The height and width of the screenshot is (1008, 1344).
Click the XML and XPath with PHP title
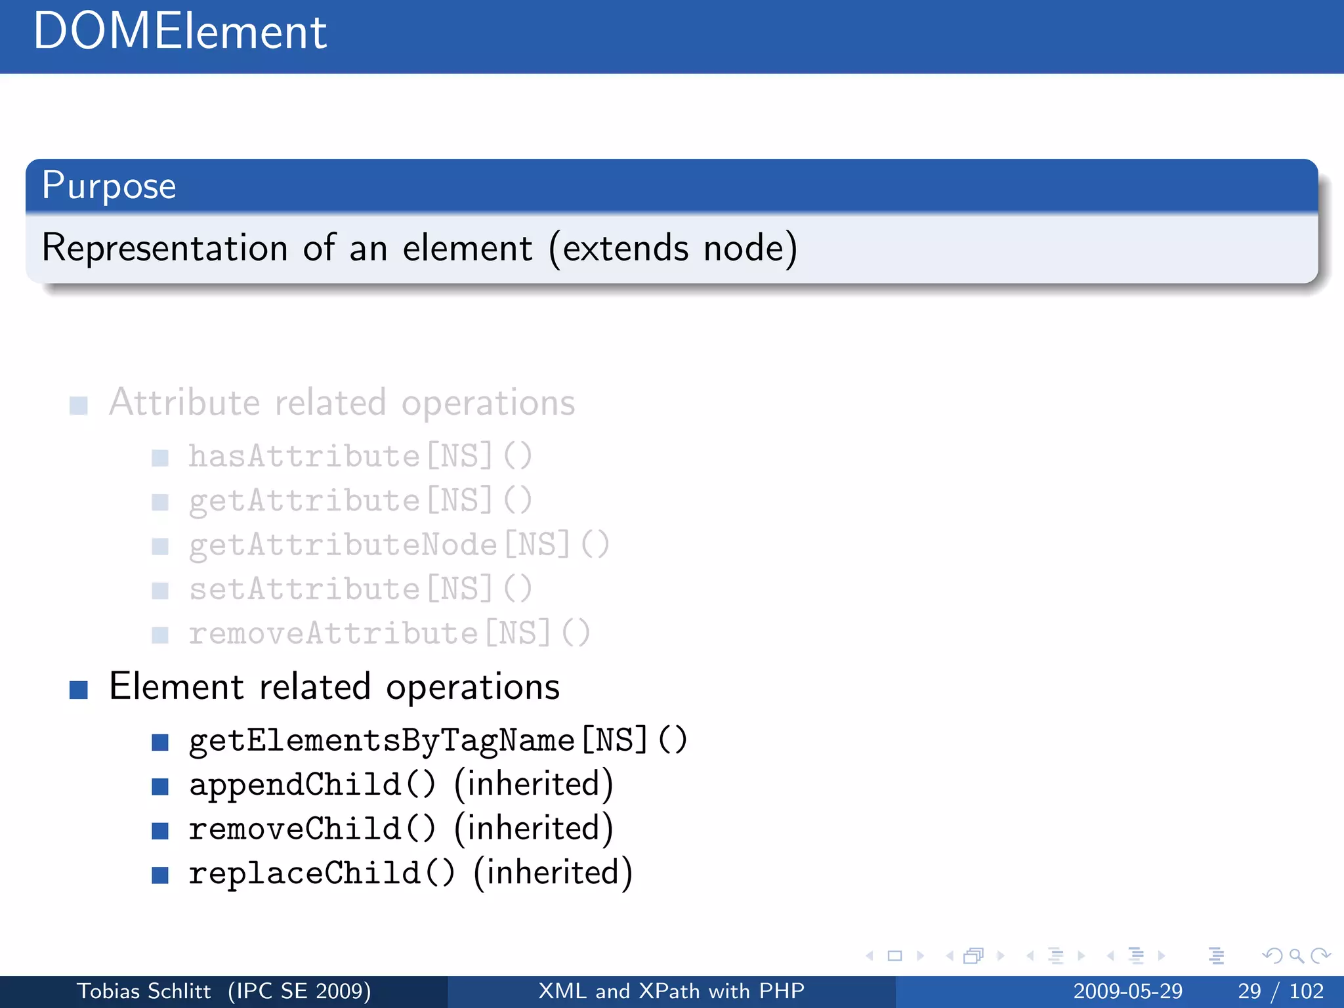(x=671, y=991)
